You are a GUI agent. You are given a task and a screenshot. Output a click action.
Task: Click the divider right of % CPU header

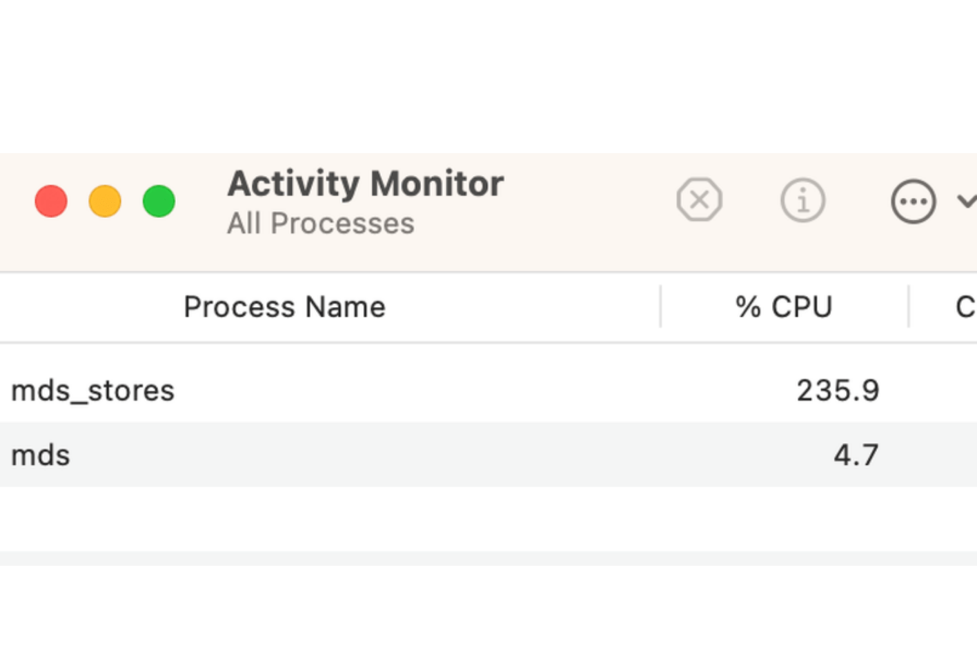pos(909,307)
